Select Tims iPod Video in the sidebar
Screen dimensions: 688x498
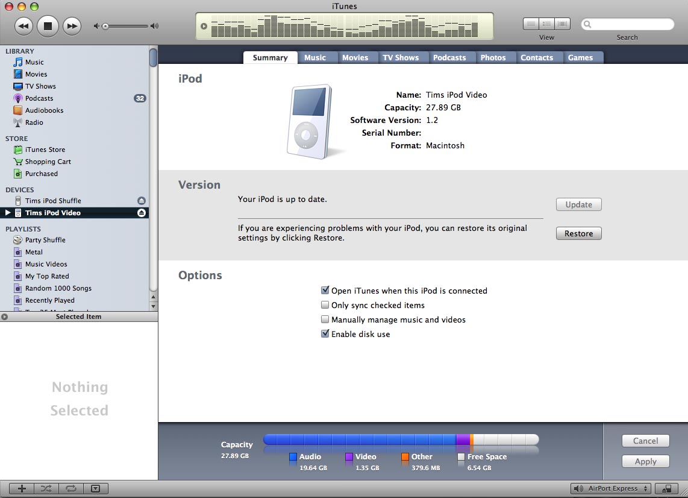pos(52,213)
